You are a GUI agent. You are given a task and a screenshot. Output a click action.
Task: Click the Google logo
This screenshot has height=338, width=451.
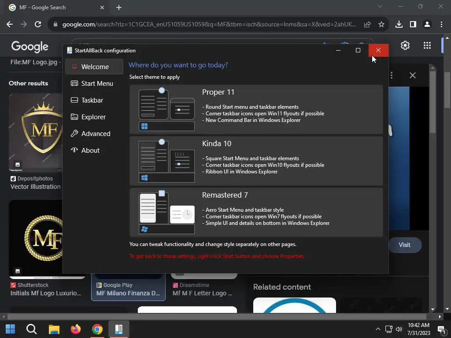tap(30, 47)
